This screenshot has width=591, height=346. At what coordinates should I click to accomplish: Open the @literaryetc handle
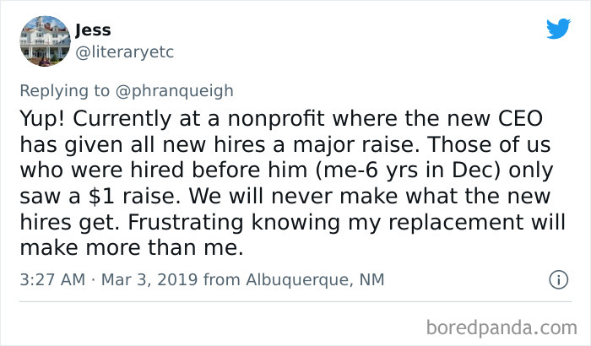click(x=124, y=52)
